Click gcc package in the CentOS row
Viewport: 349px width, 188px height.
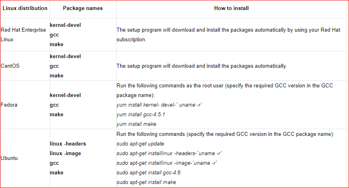54,66
